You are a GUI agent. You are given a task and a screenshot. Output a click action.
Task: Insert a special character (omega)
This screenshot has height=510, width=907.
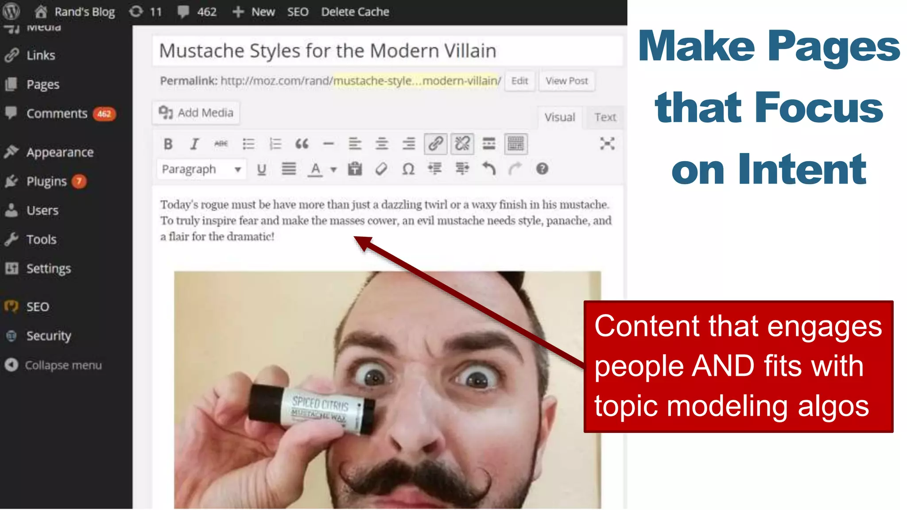pos(408,169)
